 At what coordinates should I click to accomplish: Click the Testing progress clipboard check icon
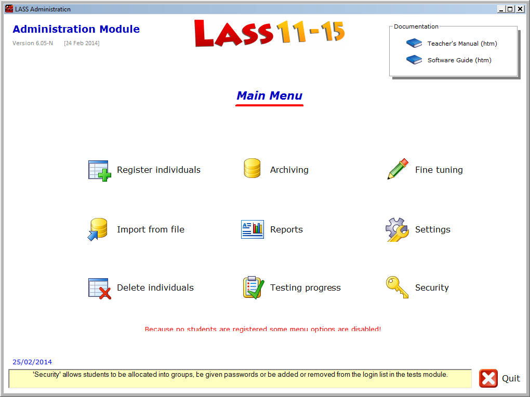(254, 288)
